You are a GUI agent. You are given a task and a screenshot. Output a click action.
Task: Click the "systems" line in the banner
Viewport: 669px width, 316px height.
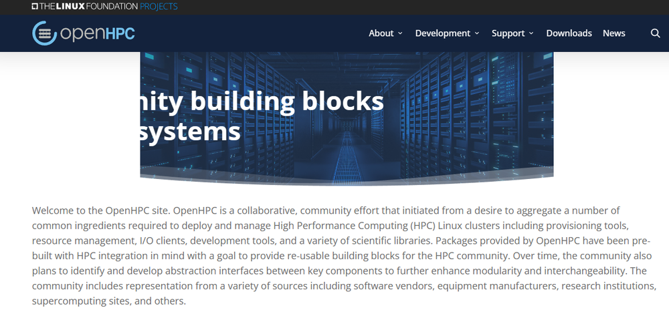[x=191, y=131]
